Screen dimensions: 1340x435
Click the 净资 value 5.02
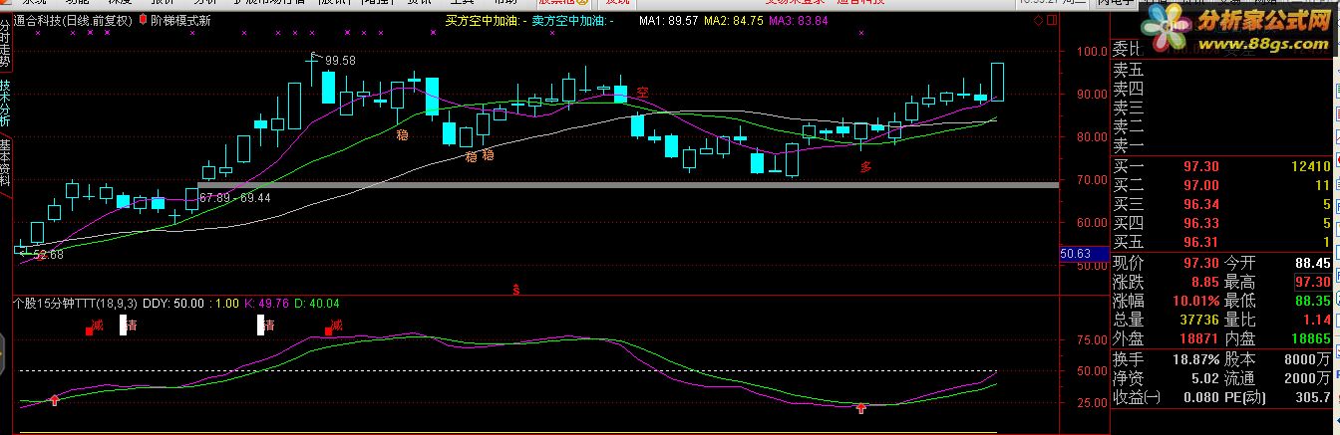[x=1204, y=378]
